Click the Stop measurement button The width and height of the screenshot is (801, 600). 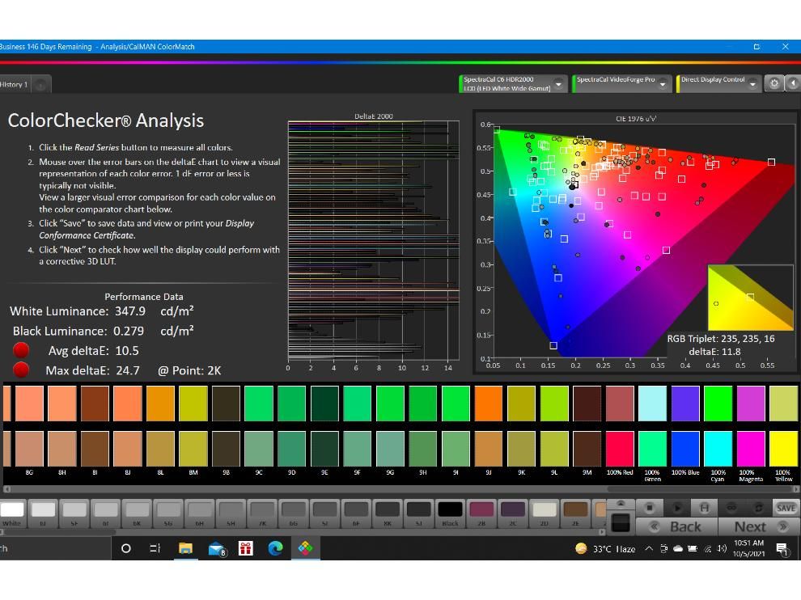649,507
